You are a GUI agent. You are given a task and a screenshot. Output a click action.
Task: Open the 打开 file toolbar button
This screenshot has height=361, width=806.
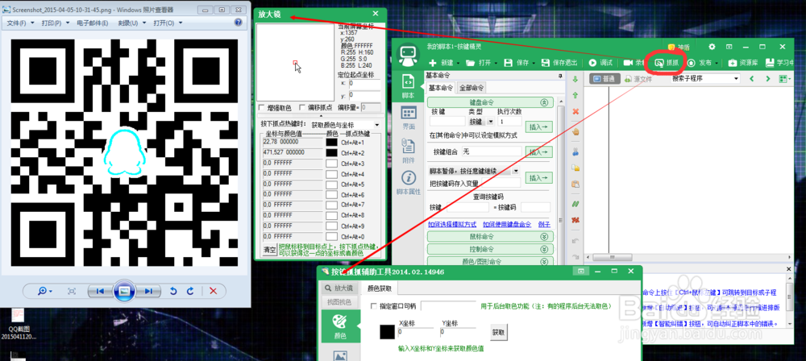(480, 63)
